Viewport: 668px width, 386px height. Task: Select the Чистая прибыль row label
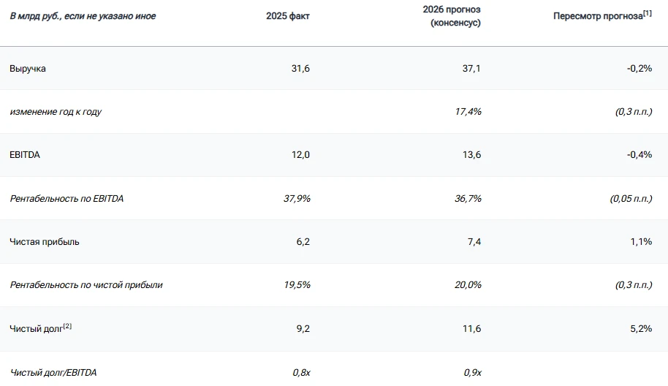pos(45,241)
